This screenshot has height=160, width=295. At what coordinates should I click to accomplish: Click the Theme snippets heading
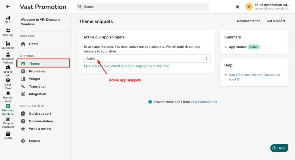pyautogui.click(x=96, y=21)
